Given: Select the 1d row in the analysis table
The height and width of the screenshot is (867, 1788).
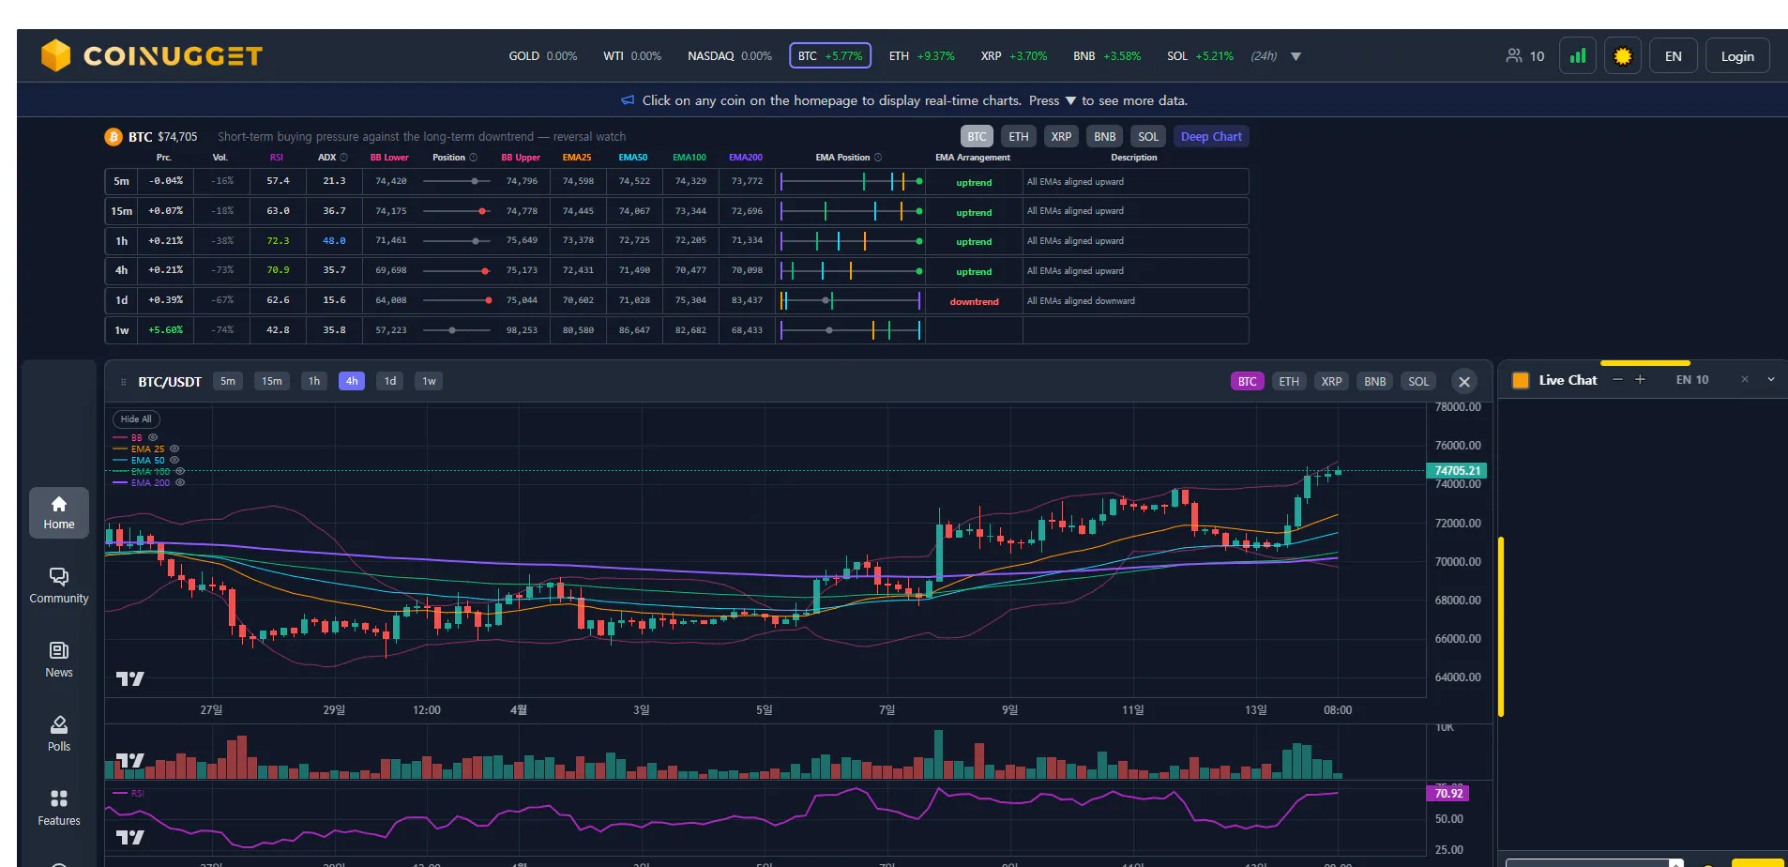Looking at the screenshot, I should point(676,300).
